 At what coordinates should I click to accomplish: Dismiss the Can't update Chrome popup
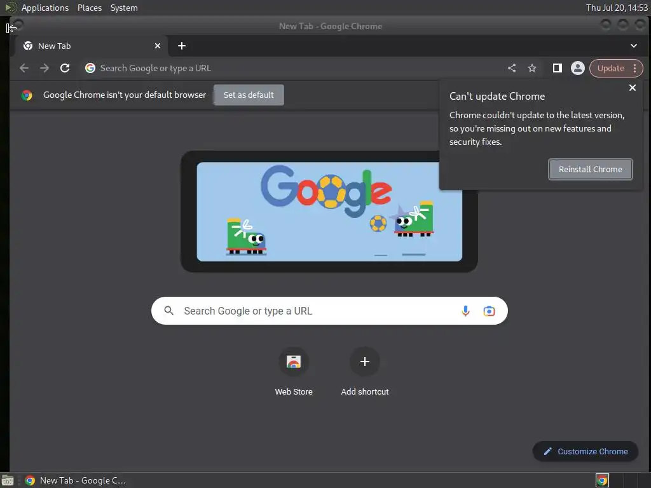(x=633, y=88)
